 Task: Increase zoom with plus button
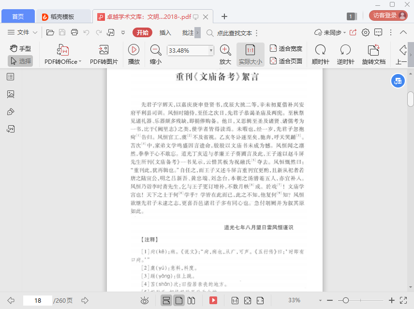click(392, 300)
